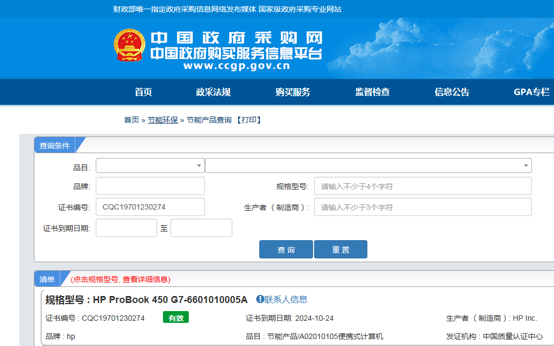Click the 【打印】 print link

[248, 120]
